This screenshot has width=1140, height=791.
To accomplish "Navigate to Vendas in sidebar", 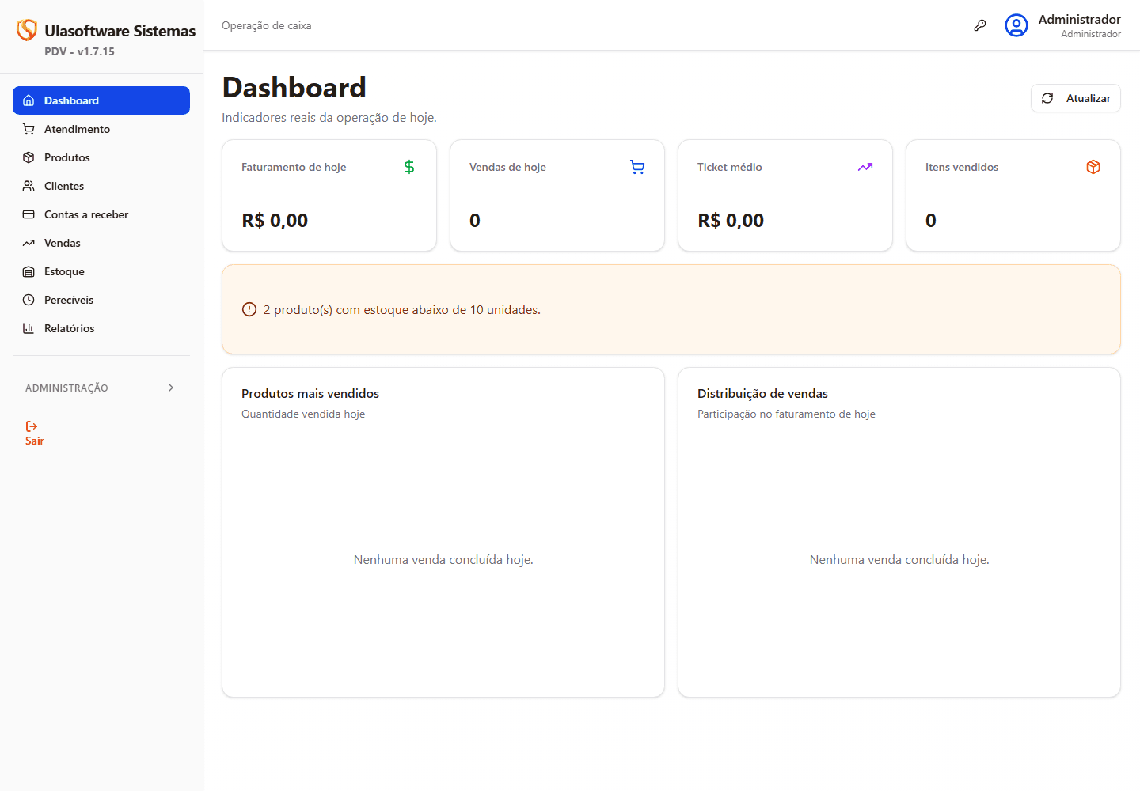I will tap(101, 243).
